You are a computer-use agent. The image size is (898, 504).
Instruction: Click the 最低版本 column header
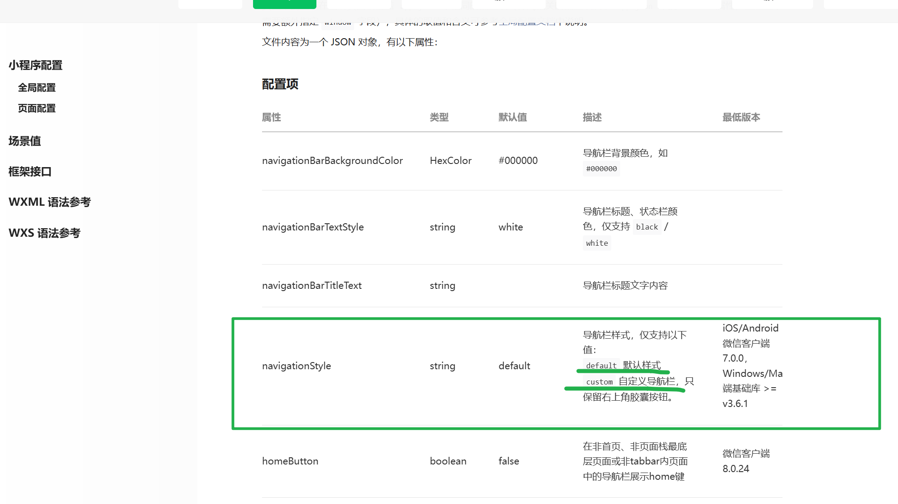click(x=741, y=118)
